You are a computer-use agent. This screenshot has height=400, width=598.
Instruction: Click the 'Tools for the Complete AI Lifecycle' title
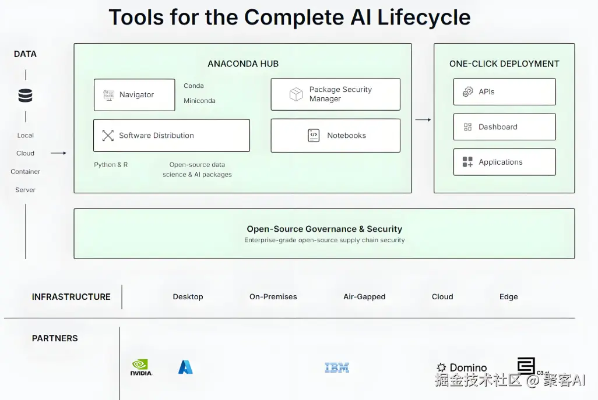(x=290, y=17)
